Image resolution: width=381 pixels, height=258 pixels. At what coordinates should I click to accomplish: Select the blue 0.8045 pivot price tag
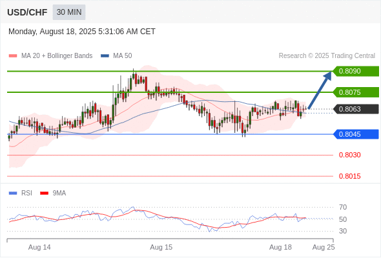(x=356, y=134)
